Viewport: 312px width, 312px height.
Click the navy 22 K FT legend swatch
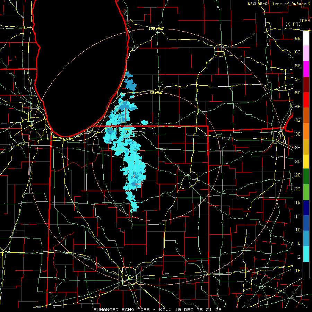[306, 208]
